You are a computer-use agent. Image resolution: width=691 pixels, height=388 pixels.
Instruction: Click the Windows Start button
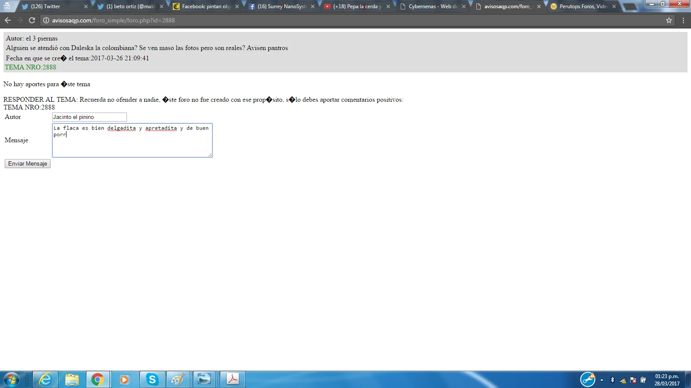click(x=12, y=379)
